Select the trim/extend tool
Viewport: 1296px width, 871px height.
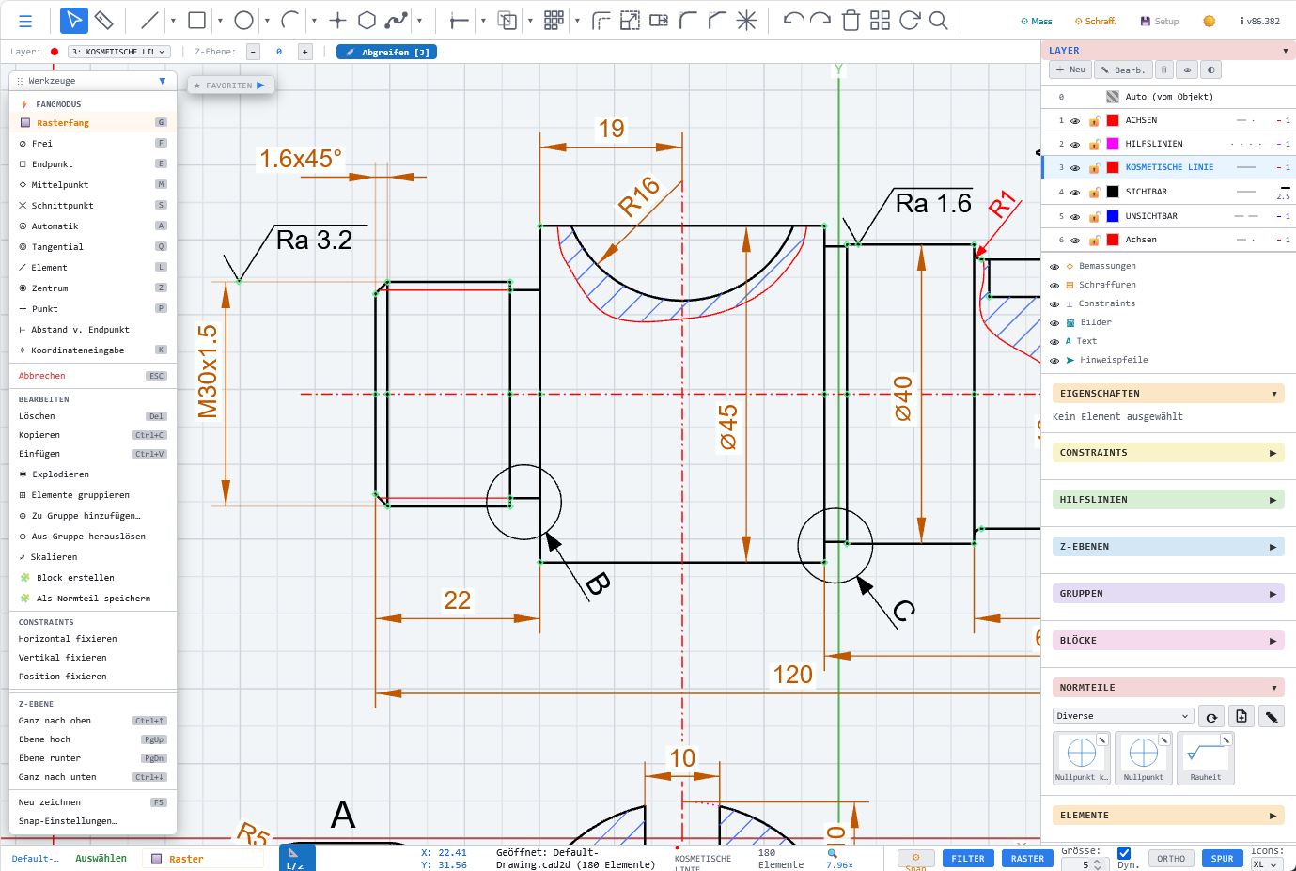click(460, 21)
